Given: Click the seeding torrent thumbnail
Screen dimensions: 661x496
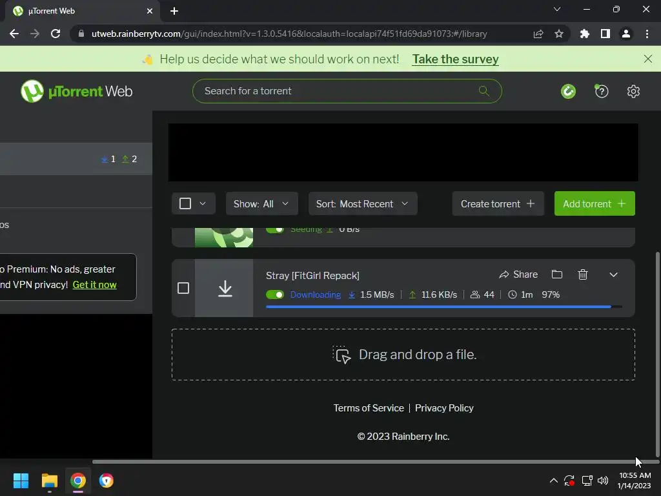Looking at the screenshot, I should click(224, 237).
